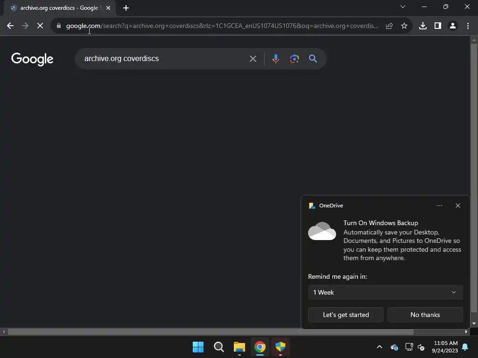This screenshot has width=478, height=358.
Task: Click the OneDrive app name label
Action: [331, 206]
